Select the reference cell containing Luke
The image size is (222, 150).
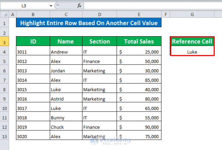(x=192, y=52)
